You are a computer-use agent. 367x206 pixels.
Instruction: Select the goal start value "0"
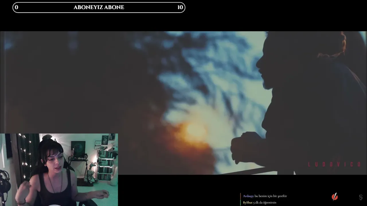(x=16, y=7)
